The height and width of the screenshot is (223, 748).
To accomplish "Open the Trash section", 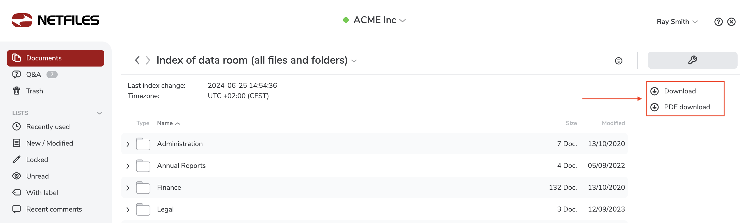I will click(34, 91).
